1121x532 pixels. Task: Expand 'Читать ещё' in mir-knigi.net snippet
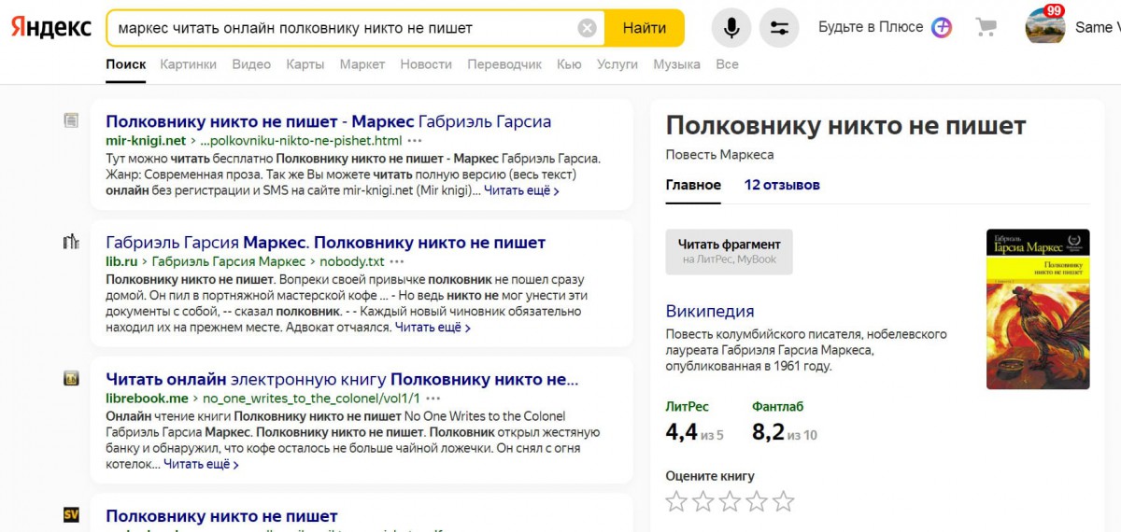click(x=521, y=191)
